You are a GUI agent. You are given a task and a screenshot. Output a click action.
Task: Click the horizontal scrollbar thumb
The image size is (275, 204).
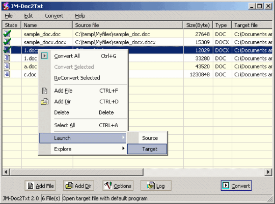pos(76,172)
